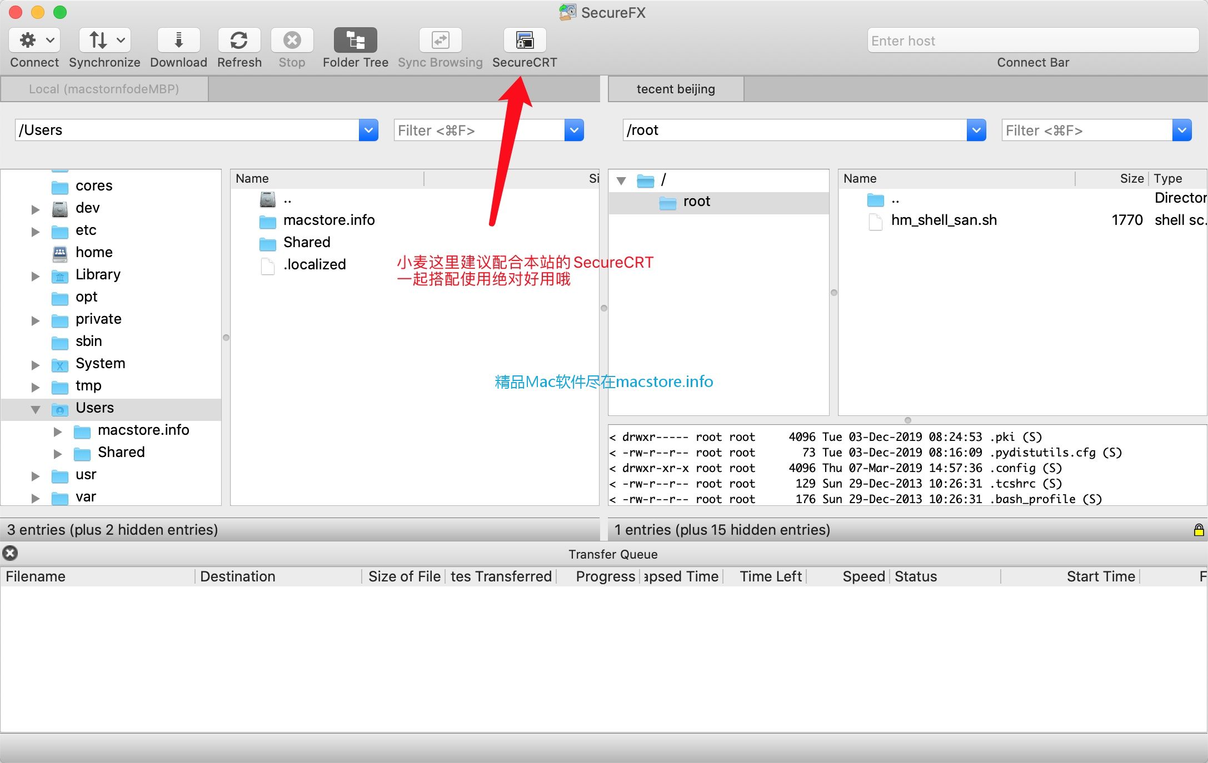This screenshot has height=763, width=1208.
Task: Open the remote Filter dropdown arrow
Action: point(1182,130)
